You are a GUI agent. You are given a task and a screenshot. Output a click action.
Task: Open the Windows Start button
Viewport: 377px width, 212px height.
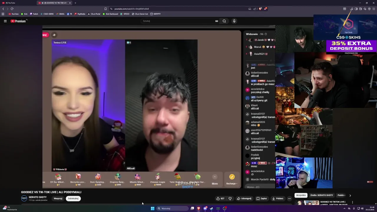pos(153,208)
